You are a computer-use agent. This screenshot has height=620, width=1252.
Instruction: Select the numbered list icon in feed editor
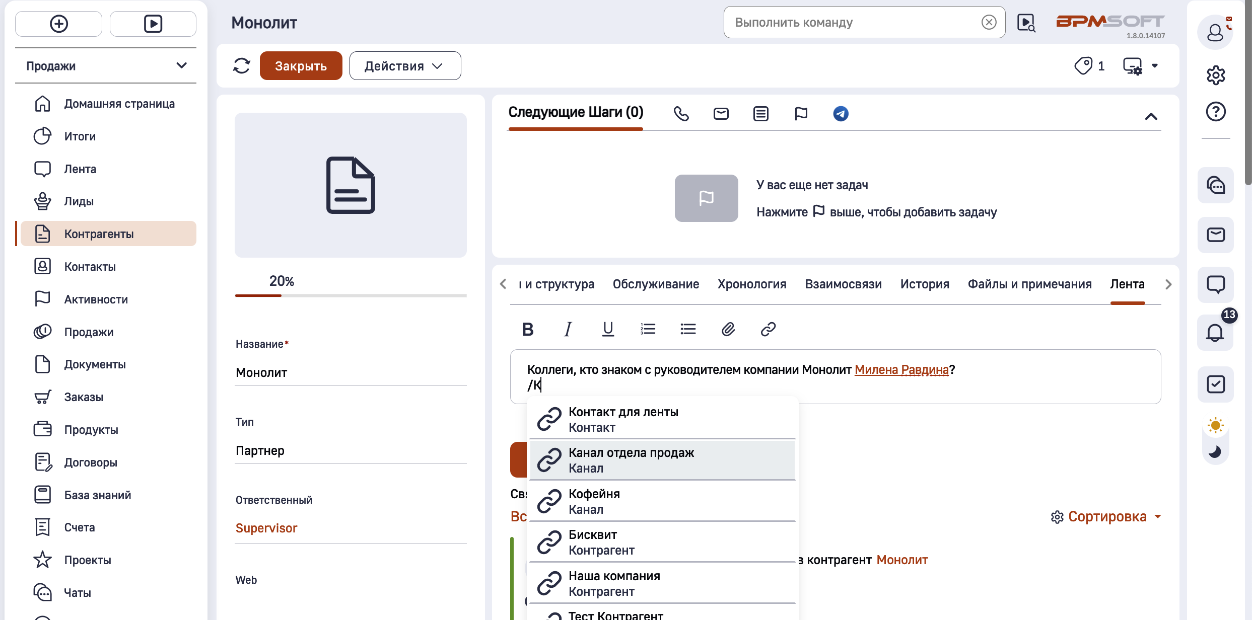[648, 329]
